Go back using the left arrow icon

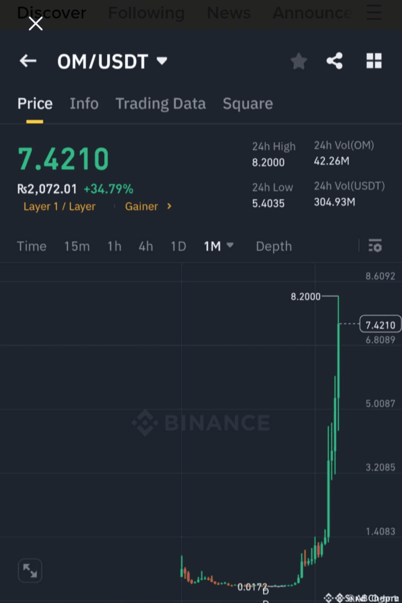pyautogui.click(x=28, y=61)
